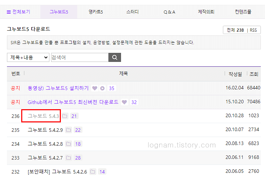
Task: Click view count 70486
Action: point(254,102)
